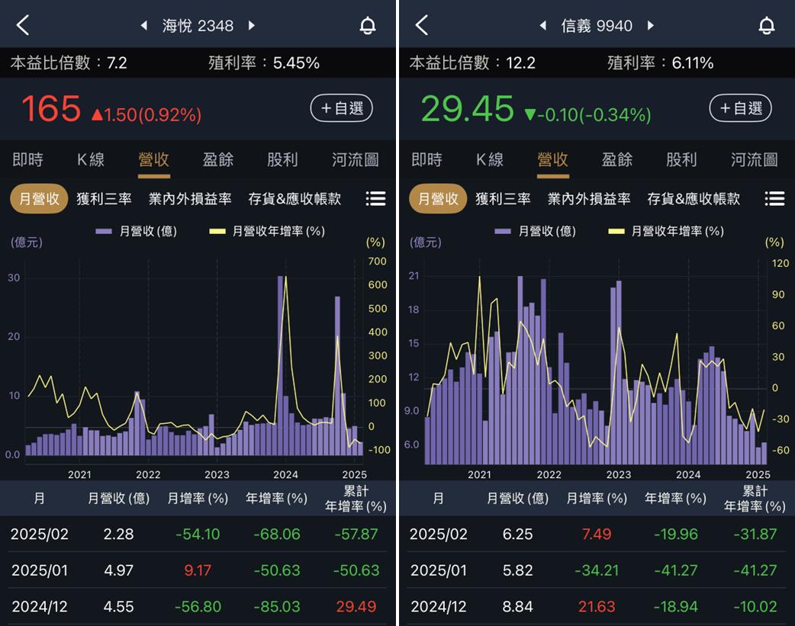Select the 營收 tab for 海悅
This screenshot has height=626, width=795.
coord(154,159)
